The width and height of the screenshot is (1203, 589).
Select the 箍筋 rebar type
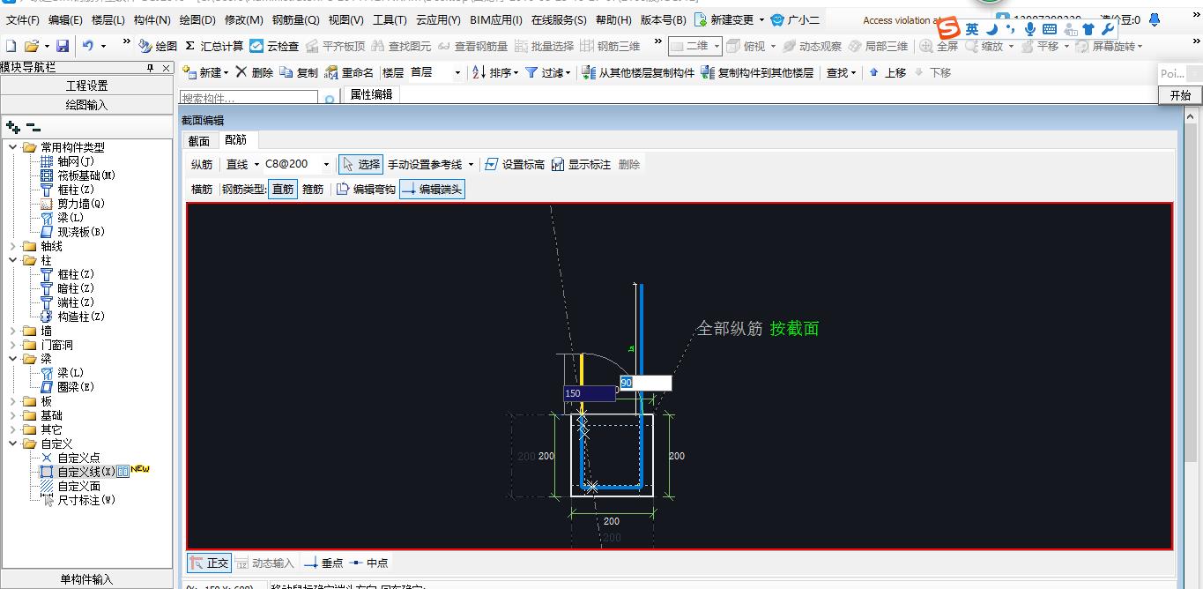click(313, 189)
